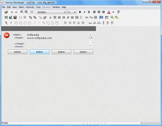Click the Ready status bar text
The height and width of the screenshot is (126, 162).
(5, 123)
